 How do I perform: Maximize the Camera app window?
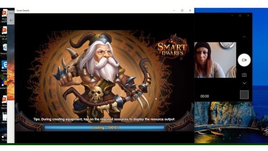click(240, 16)
